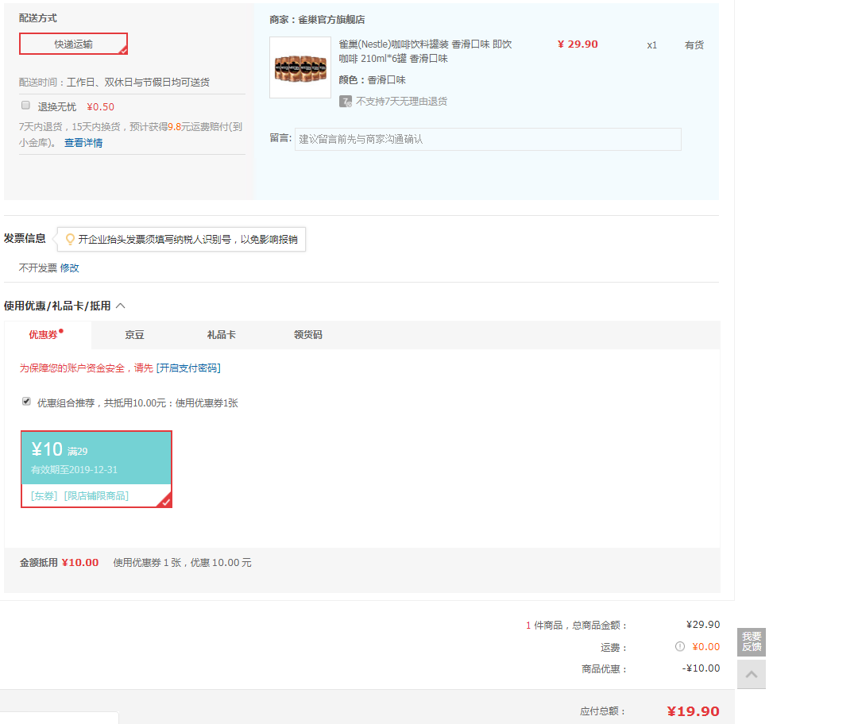Switch to the 领货码 tab
Image resolution: width=858 pixels, height=724 pixels.
click(308, 335)
